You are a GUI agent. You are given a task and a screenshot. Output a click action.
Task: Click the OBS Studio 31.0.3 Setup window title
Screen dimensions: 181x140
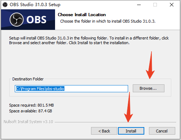(35, 5)
